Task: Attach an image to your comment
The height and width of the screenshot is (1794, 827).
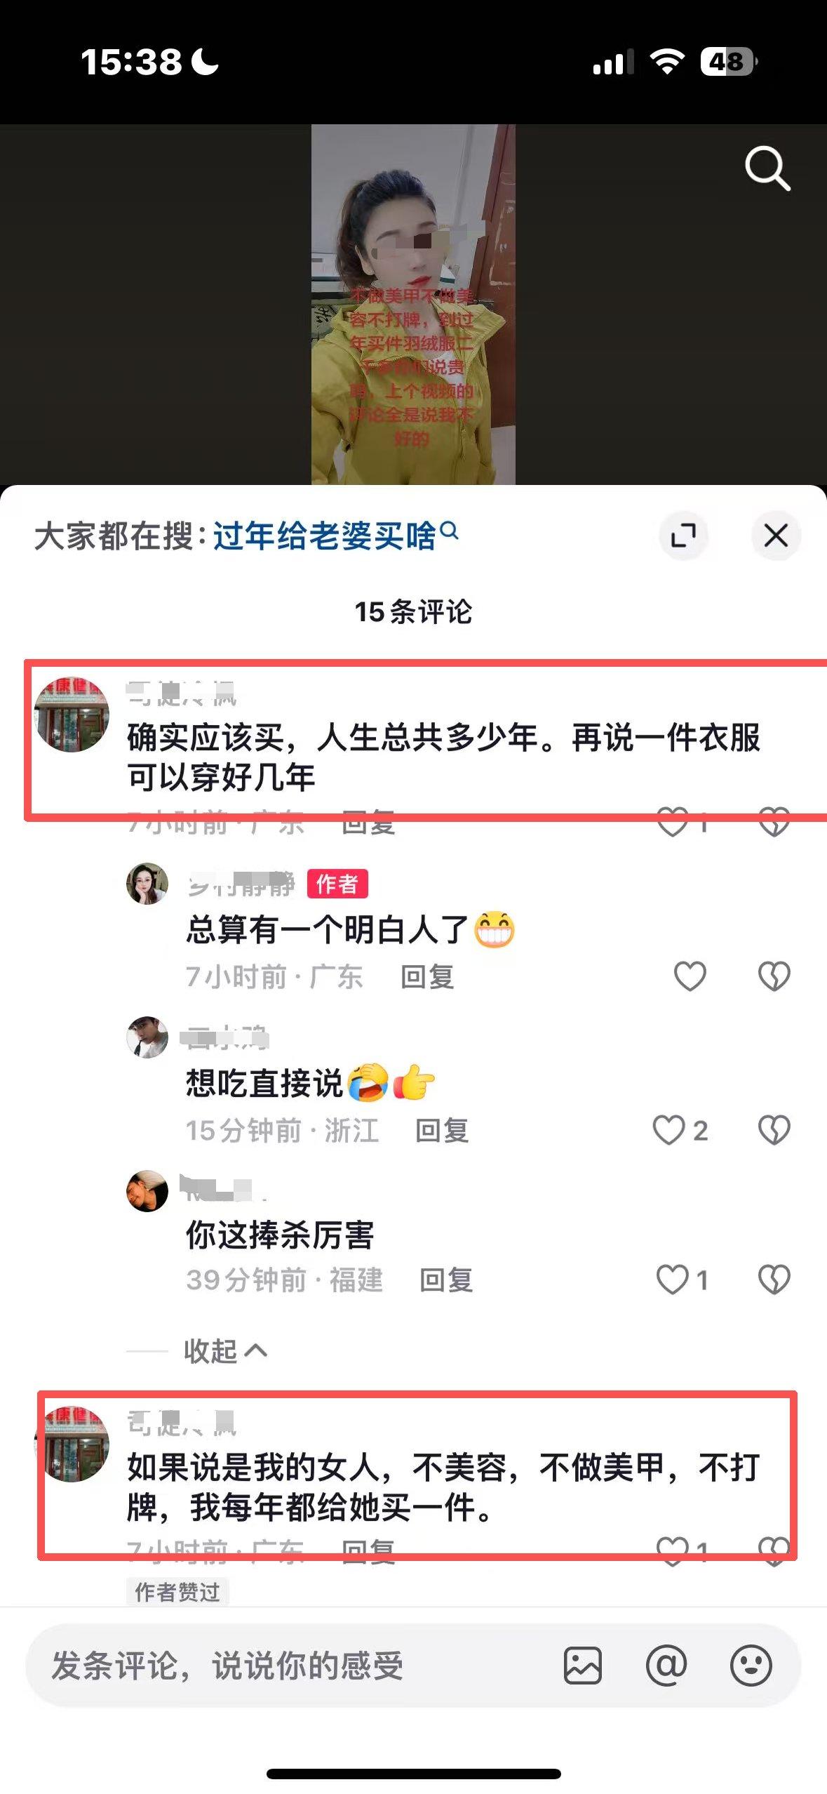Action: (x=582, y=1665)
